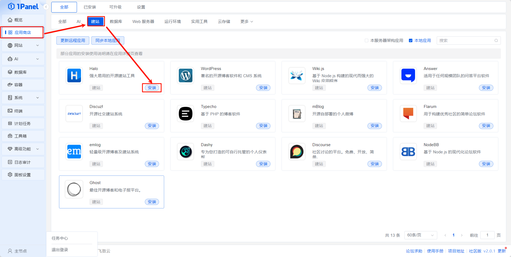
Task: Open the Ghost app icon
Action: coord(74,189)
